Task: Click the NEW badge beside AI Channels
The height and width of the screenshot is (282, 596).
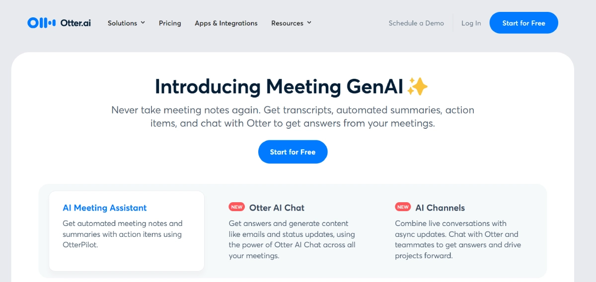Action: point(403,207)
